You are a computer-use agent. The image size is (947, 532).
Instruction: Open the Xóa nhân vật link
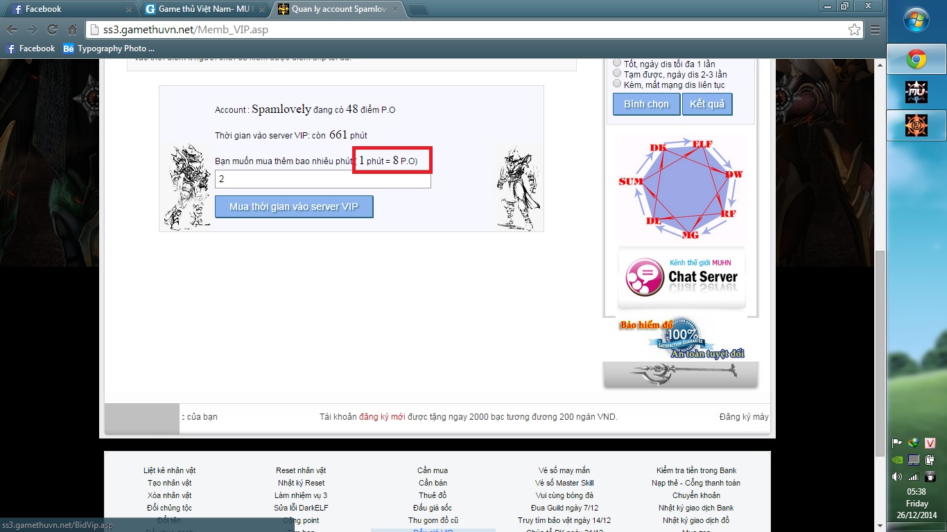click(x=170, y=495)
